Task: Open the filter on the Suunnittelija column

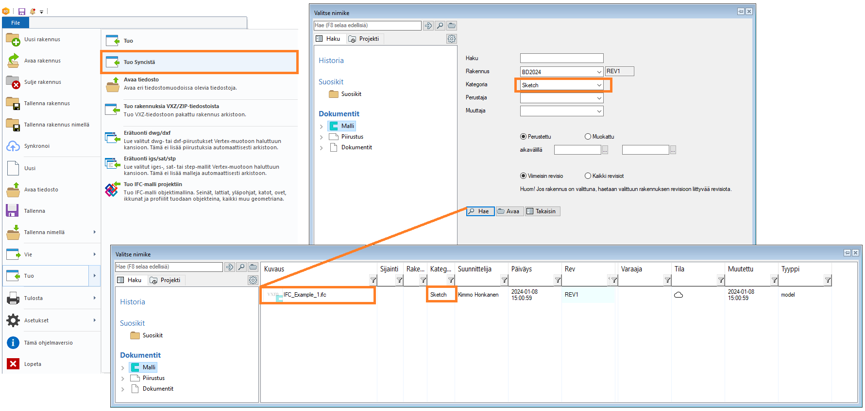Action: click(504, 280)
